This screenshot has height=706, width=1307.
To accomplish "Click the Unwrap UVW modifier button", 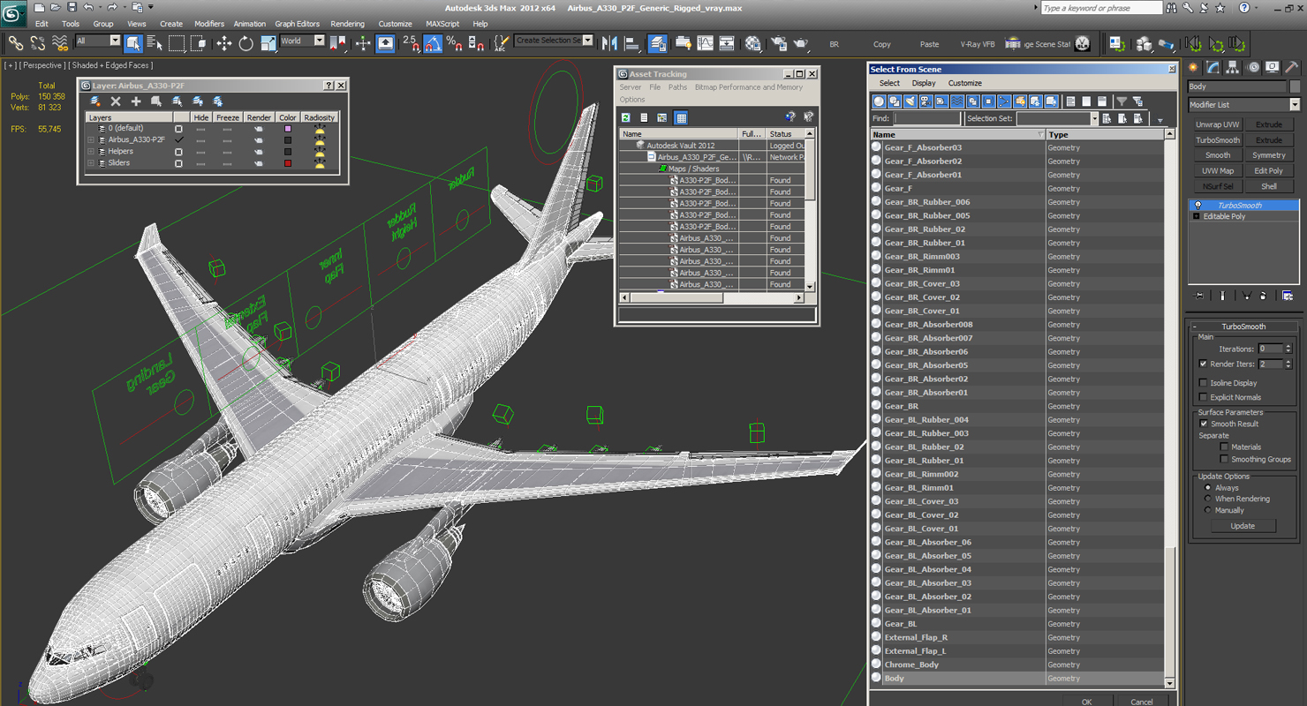I will [x=1218, y=125].
